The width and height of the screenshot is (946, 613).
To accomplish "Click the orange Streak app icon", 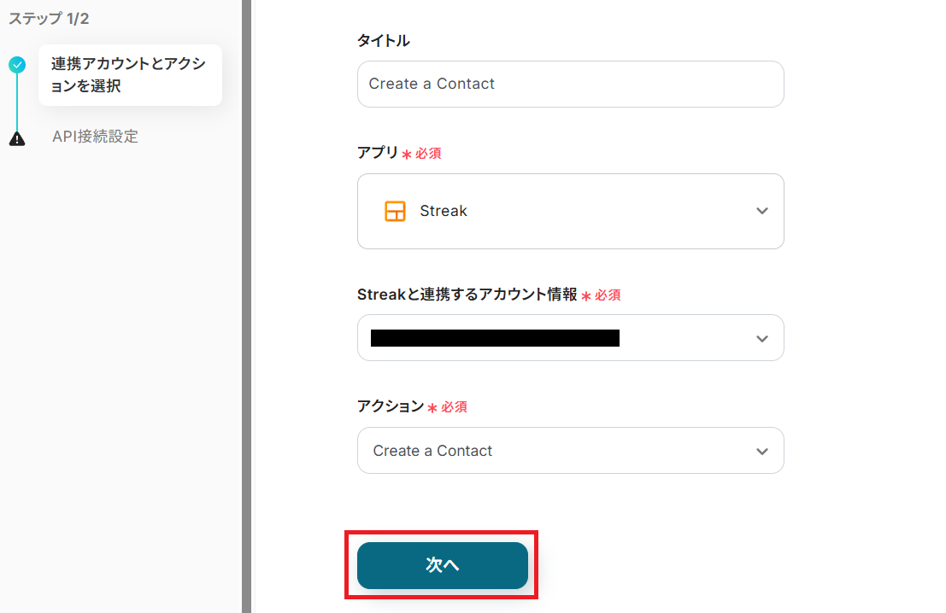I will pos(395,212).
